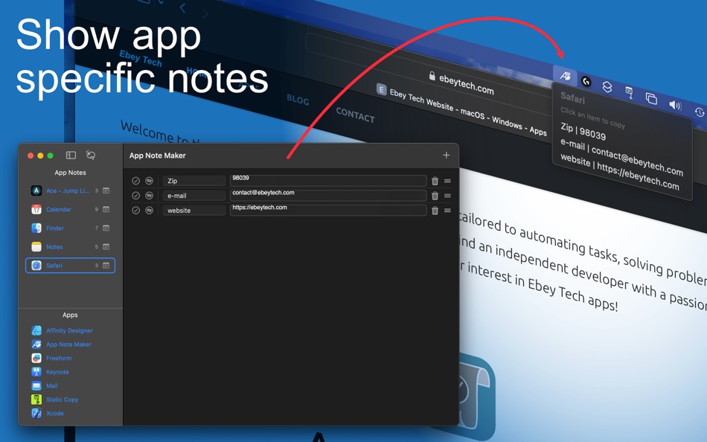Open the Finder note entry icon in sidebar
This screenshot has height=442, width=707.
(105, 228)
